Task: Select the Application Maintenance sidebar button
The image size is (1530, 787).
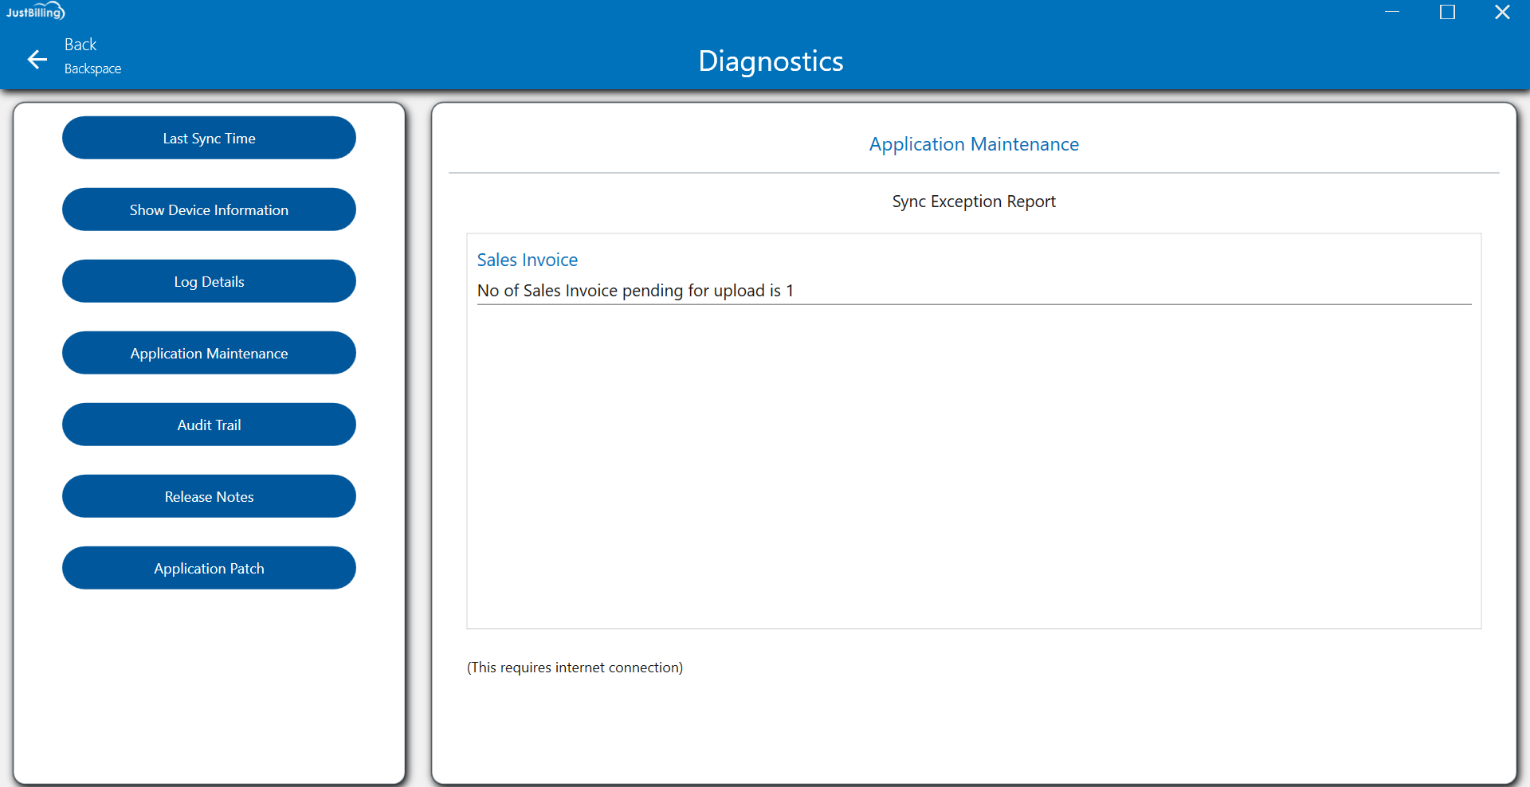Action: tap(209, 354)
